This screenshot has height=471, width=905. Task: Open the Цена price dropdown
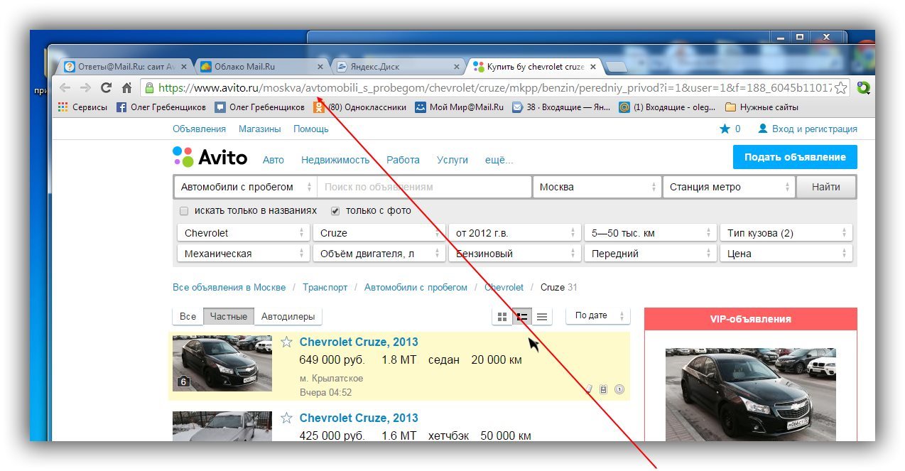point(786,254)
